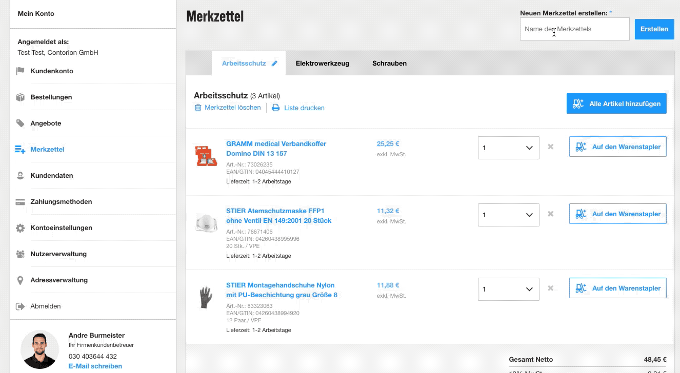Open the Montagehandschuhe glove product thumbnail
Screen dimensions: 680x373
[x=206, y=297]
